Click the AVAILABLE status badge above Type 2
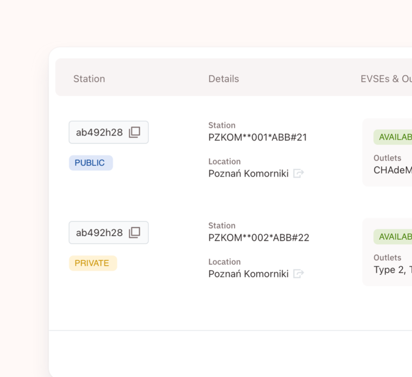This screenshot has width=412, height=377. 393,237
